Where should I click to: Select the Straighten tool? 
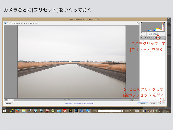pyautogui.click(x=19, y=23)
